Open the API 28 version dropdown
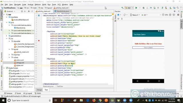Image resolution: width=183 pixels, height=103 pixels. [144, 15]
